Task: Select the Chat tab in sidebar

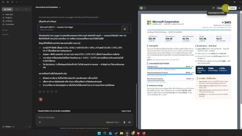Action: coord(7,9)
